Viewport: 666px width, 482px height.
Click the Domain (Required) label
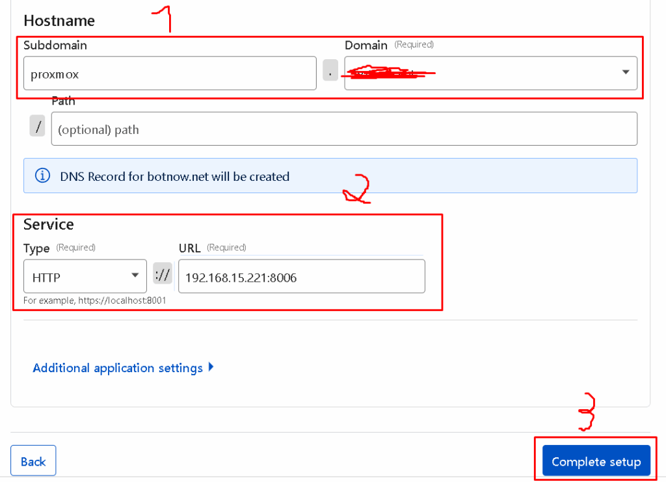click(x=389, y=45)
